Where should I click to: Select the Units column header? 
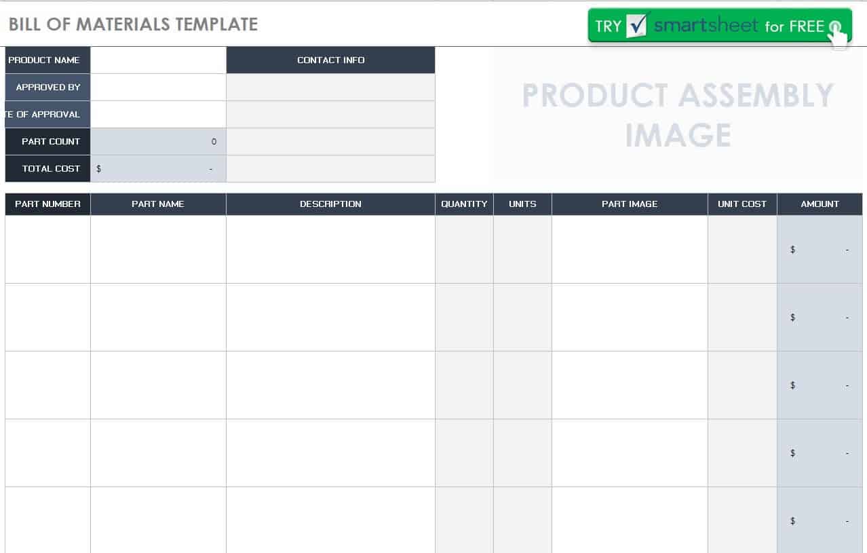522,204
